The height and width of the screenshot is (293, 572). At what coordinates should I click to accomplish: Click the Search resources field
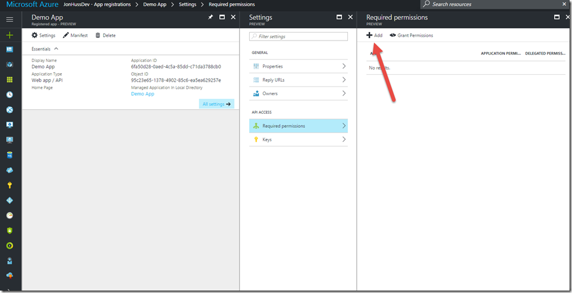(x=496, y=4)
